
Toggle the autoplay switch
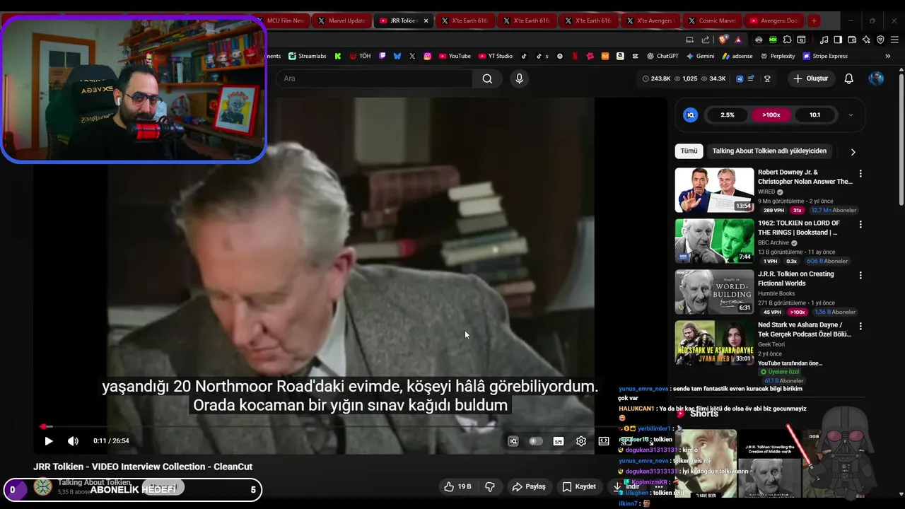[x=536, y=441]
